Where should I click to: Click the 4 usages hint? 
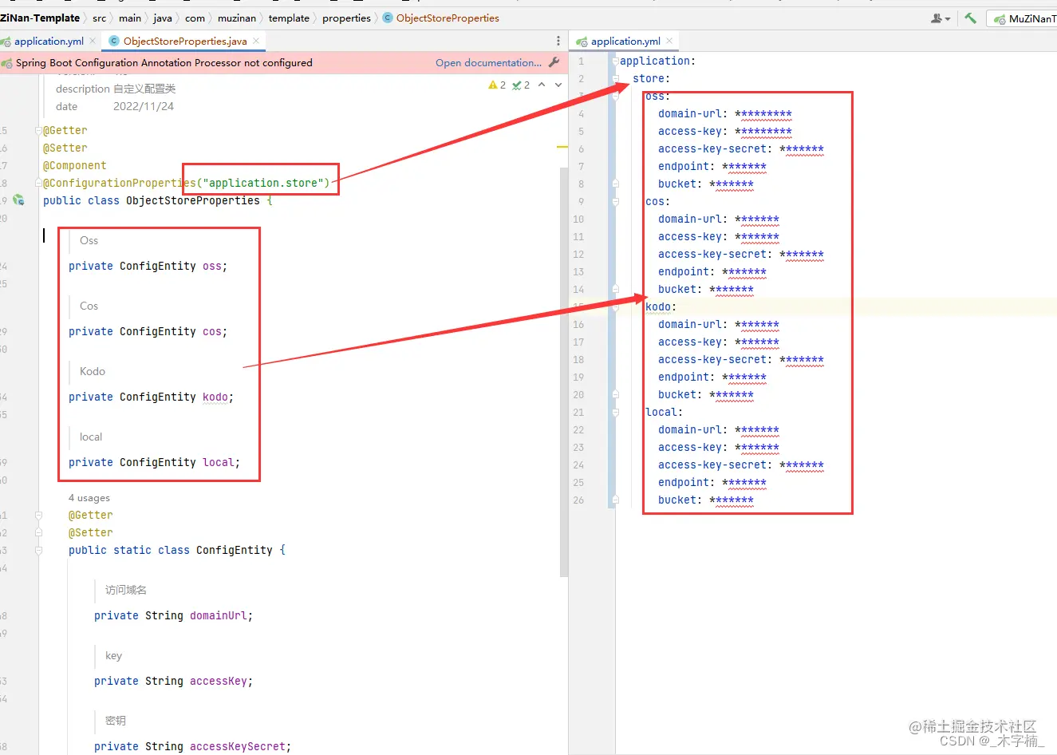click(89, 497)
